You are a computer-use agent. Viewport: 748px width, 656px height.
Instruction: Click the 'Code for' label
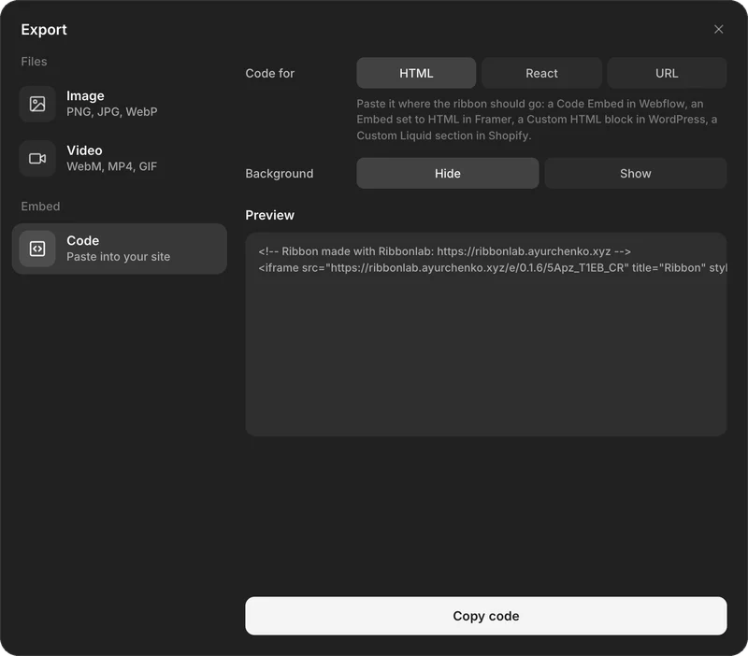click(x=269, y=73)
